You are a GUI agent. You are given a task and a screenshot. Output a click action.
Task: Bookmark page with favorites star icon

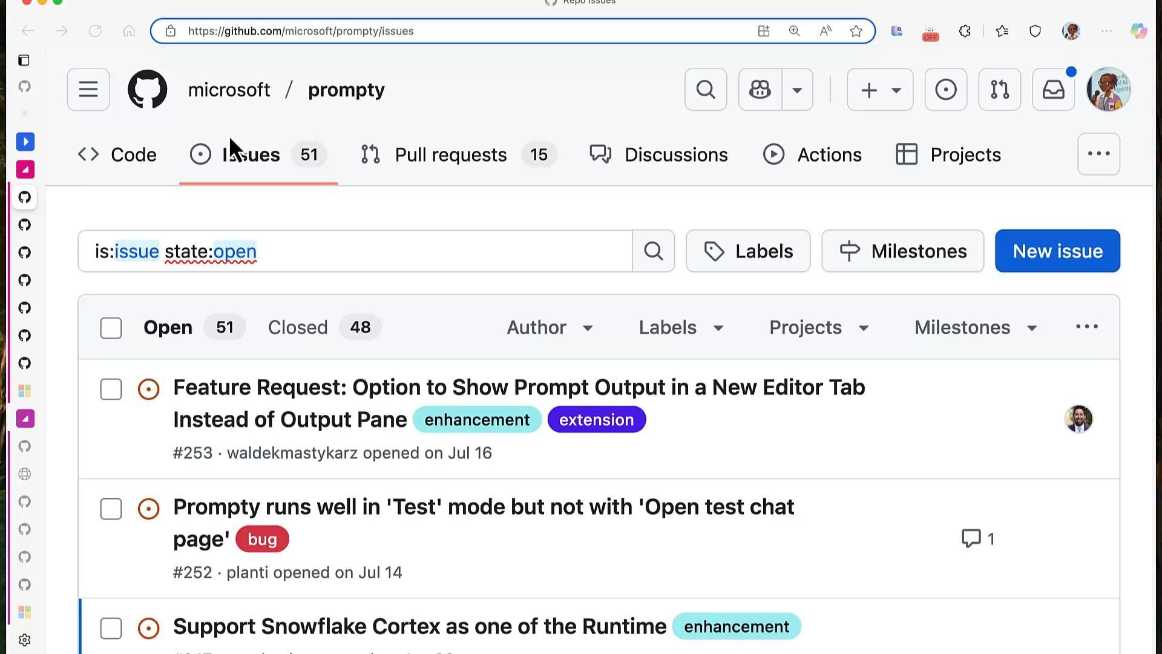[x=856, y=31]
